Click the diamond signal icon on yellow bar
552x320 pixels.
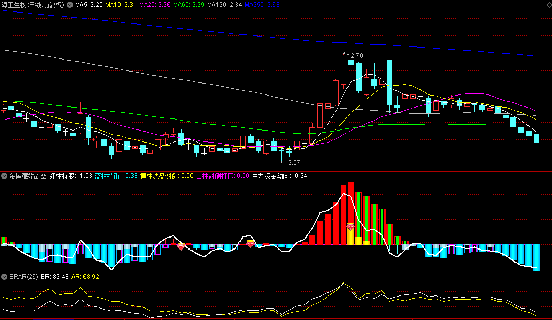[351, 227]
